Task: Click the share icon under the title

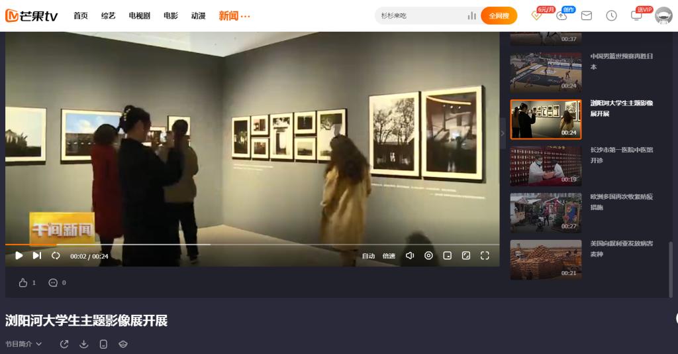Action: [x=64, y=344]
